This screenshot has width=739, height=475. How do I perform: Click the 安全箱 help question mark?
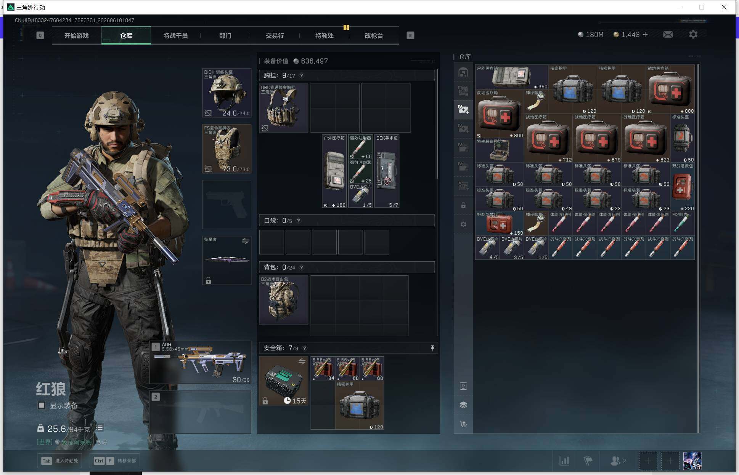point(304,348)
